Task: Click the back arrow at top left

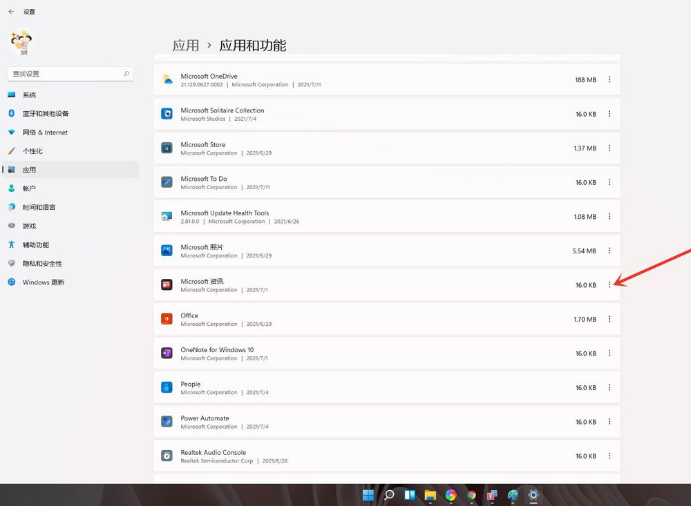Action: [10, 11]
